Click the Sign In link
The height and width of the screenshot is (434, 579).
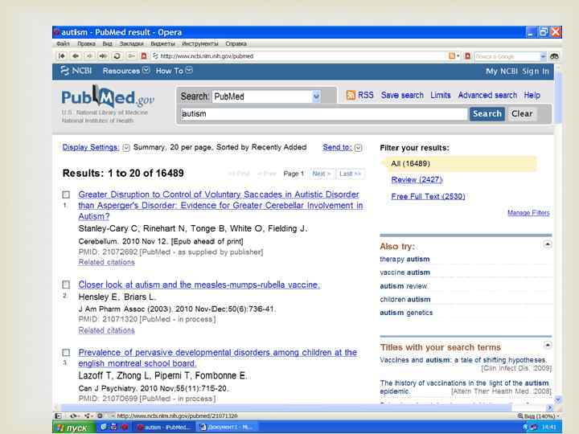point(536,72)
